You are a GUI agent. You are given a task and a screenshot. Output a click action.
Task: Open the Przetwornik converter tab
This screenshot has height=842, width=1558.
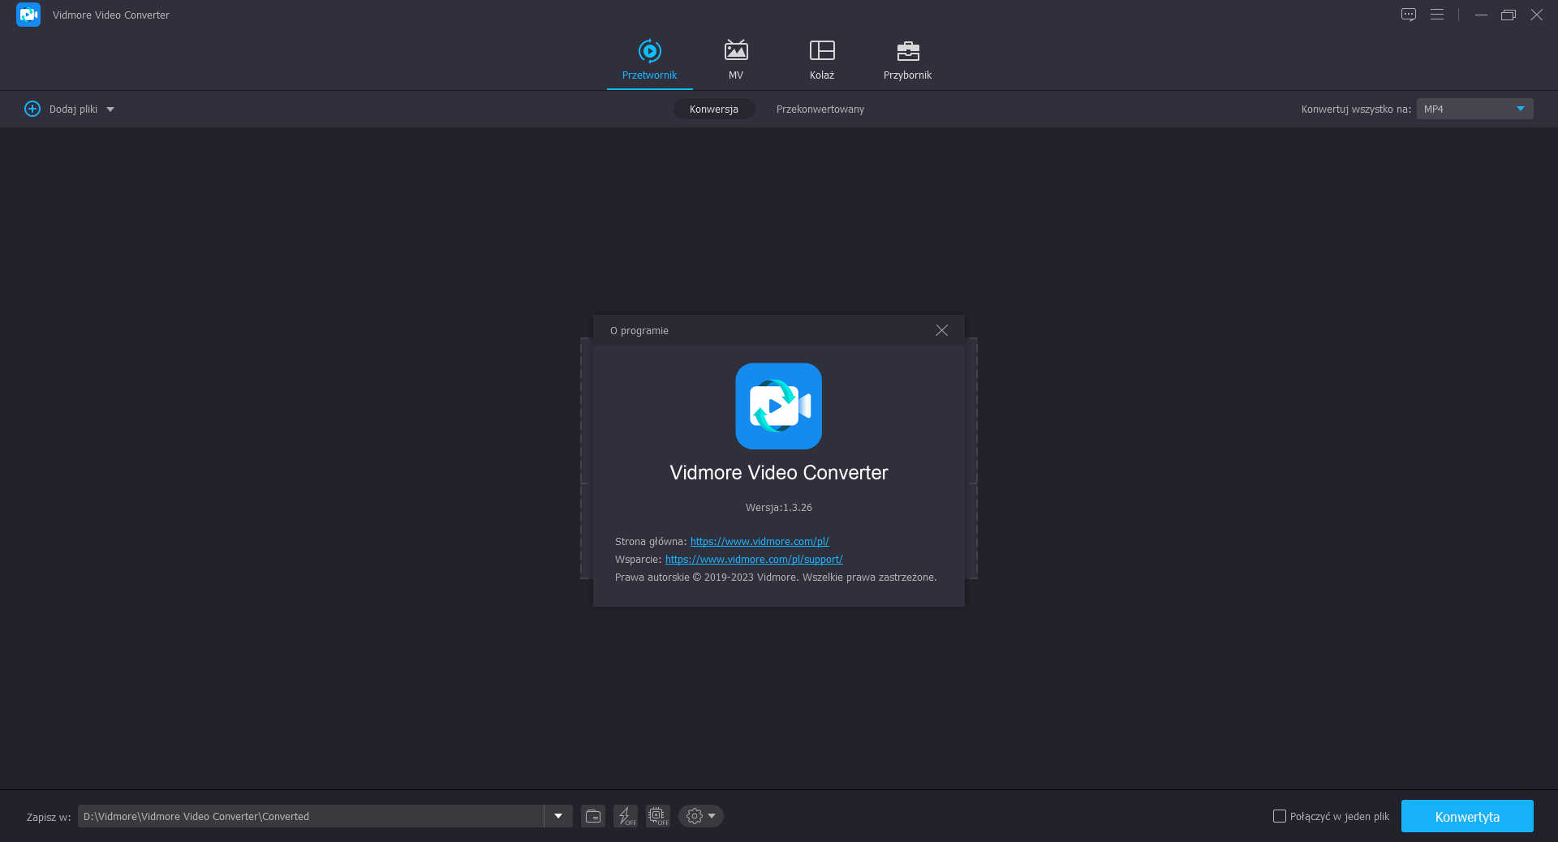coord(649,60)
